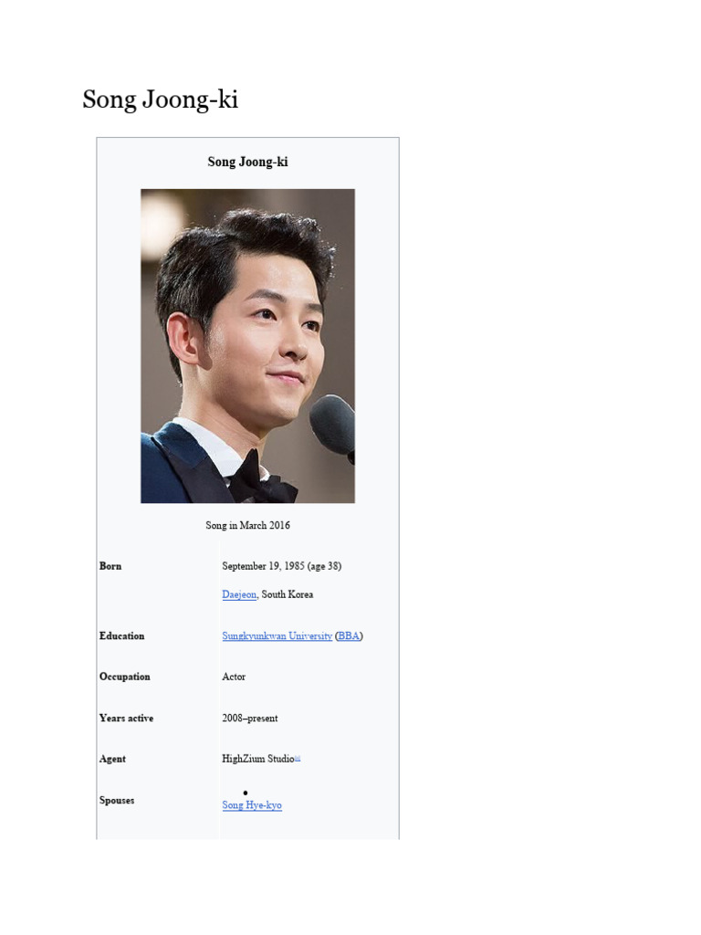Select the birth date September 19, 1985

pos(263,566)
